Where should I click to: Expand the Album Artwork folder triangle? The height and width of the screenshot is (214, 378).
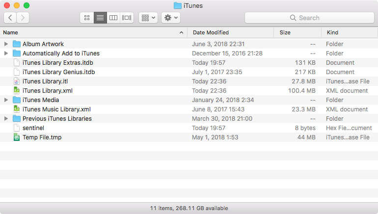tap(6, 44)
